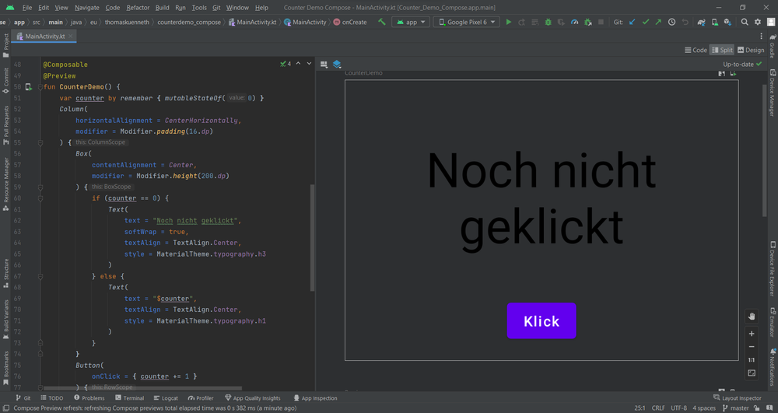Open the Logcat tool window
The height and width of the screenshot is (413, 778).
click(165, 398)
